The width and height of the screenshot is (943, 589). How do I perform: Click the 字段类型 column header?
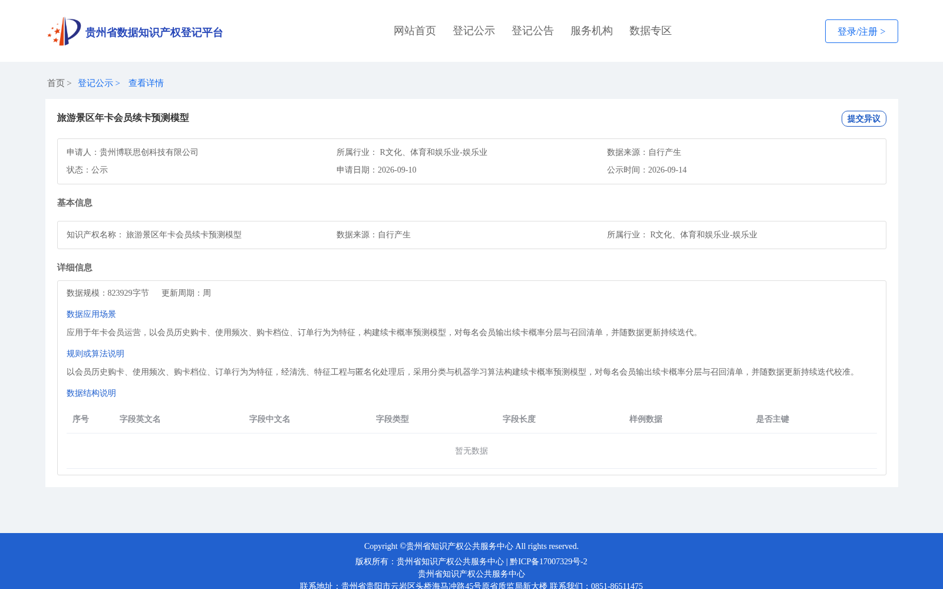[393, 419]
